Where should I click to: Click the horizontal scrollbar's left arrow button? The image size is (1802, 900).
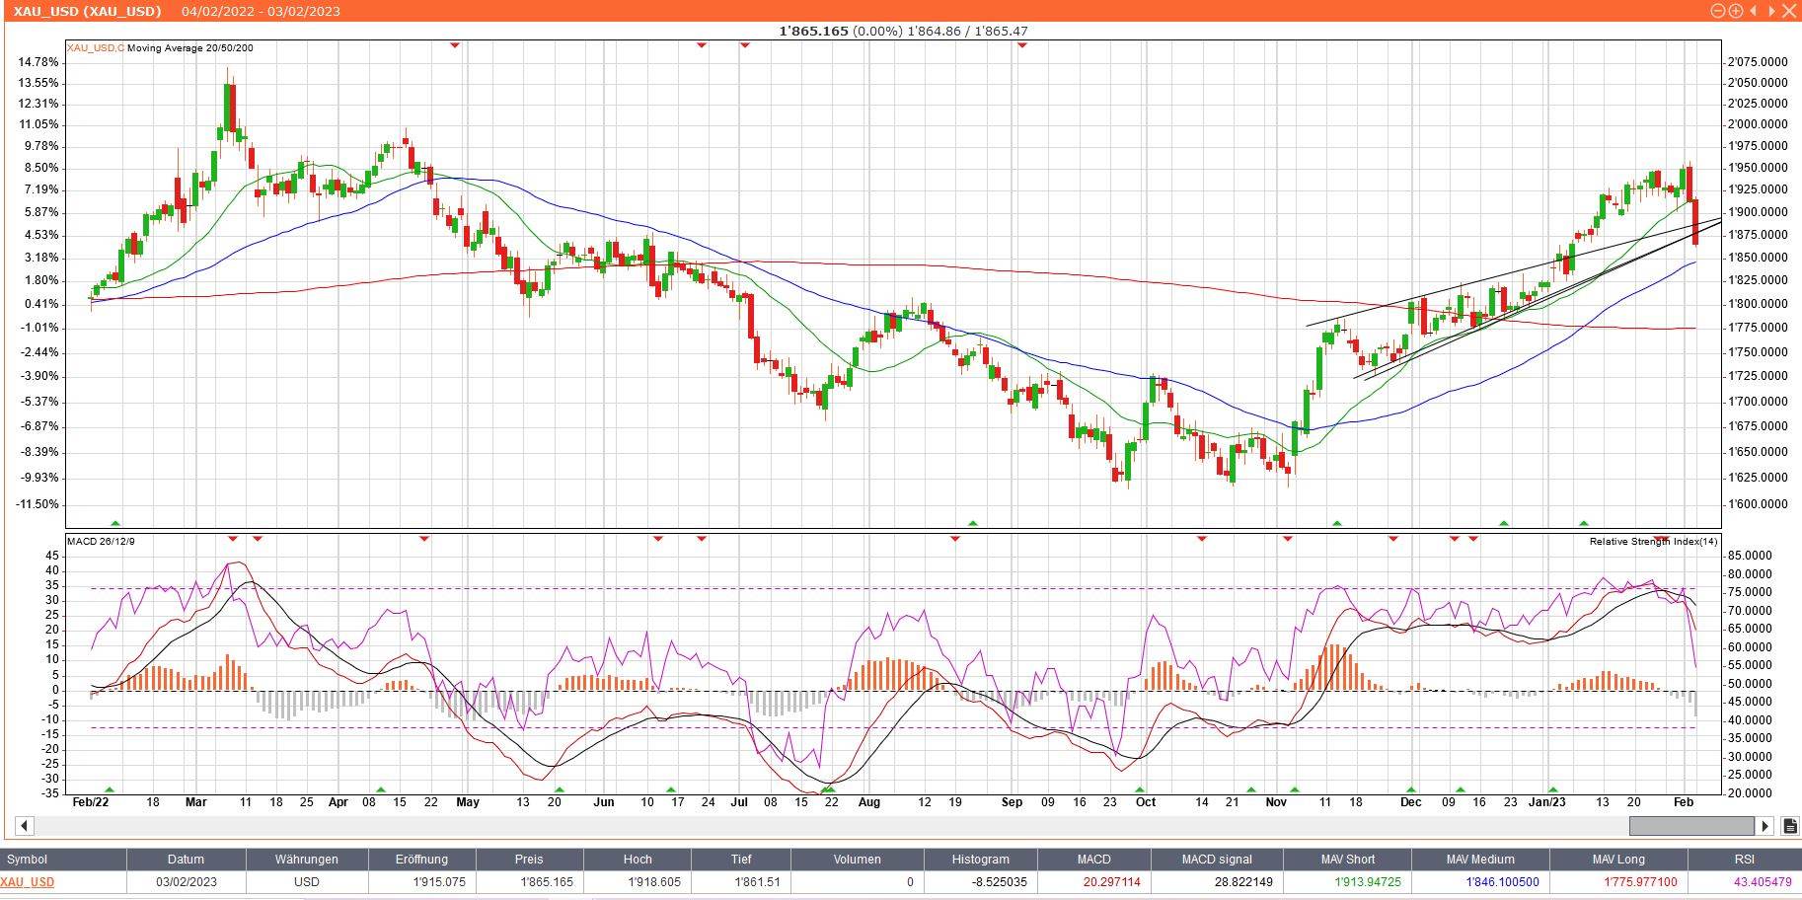point(26,826)
